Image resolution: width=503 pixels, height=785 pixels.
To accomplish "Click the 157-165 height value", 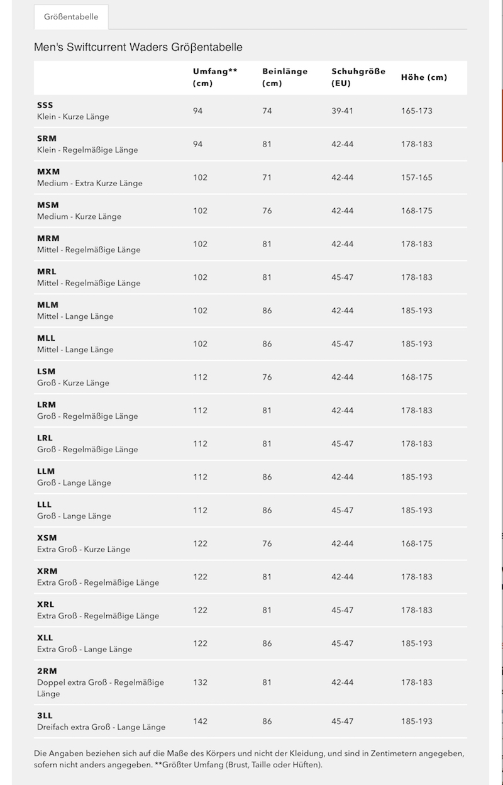I will coord(416,177).
